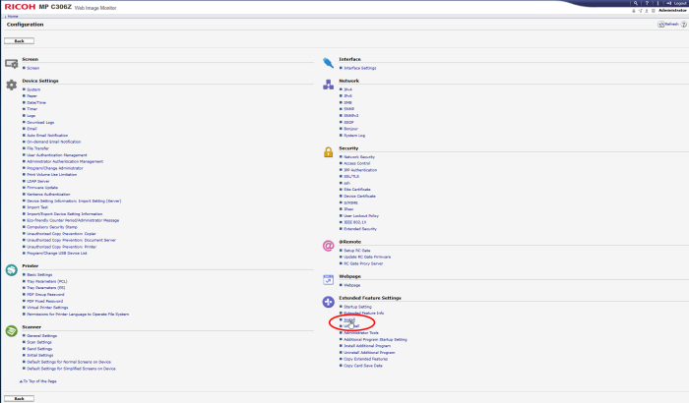Click the Printer section icon
Image resolution: width=689 pixels, height=403 pixels.
(12, 269)
